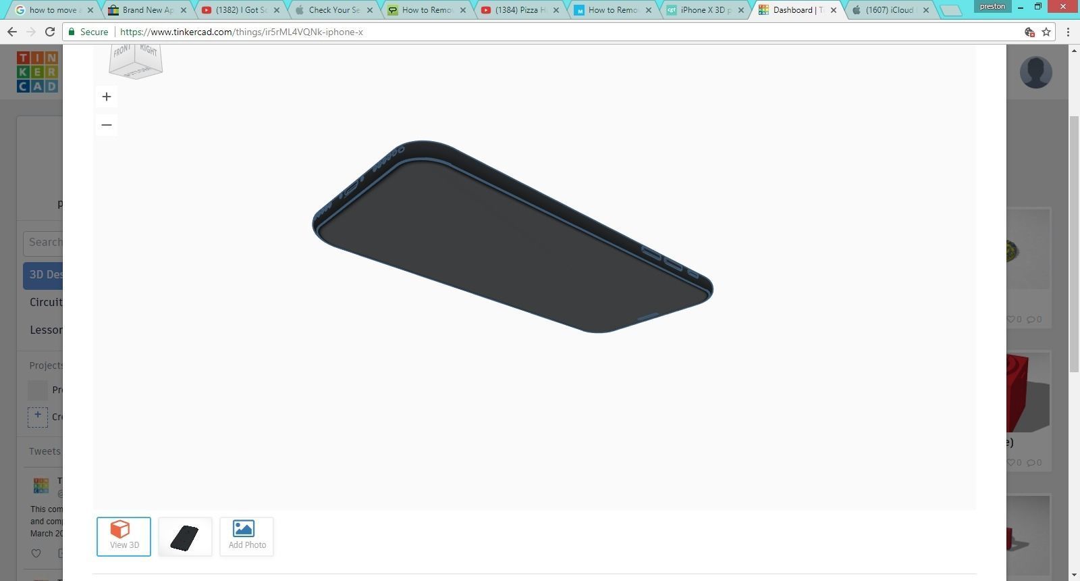1080x581 pixels.
Task: Close the Dashboard Tinkercad tab
Action: 833,10
